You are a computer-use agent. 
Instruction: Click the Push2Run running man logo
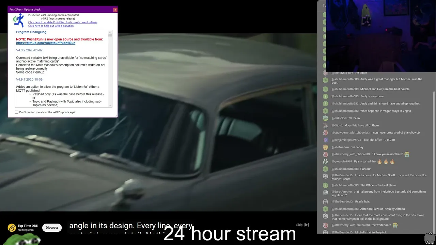[18, 20]
